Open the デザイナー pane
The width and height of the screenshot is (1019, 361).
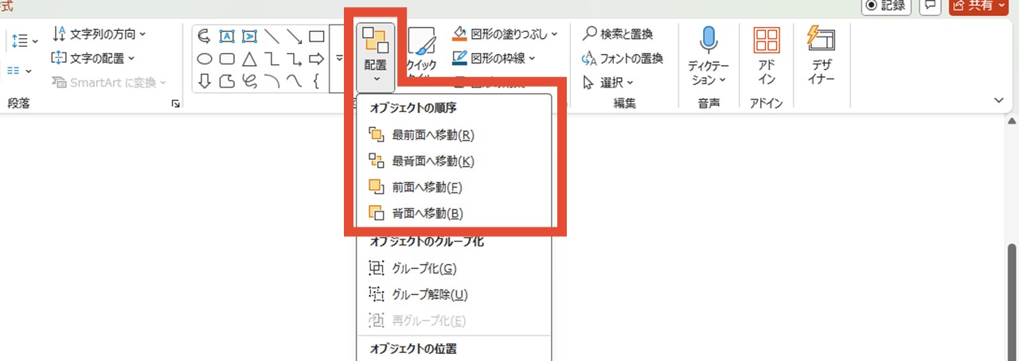[x=821, y=56]
